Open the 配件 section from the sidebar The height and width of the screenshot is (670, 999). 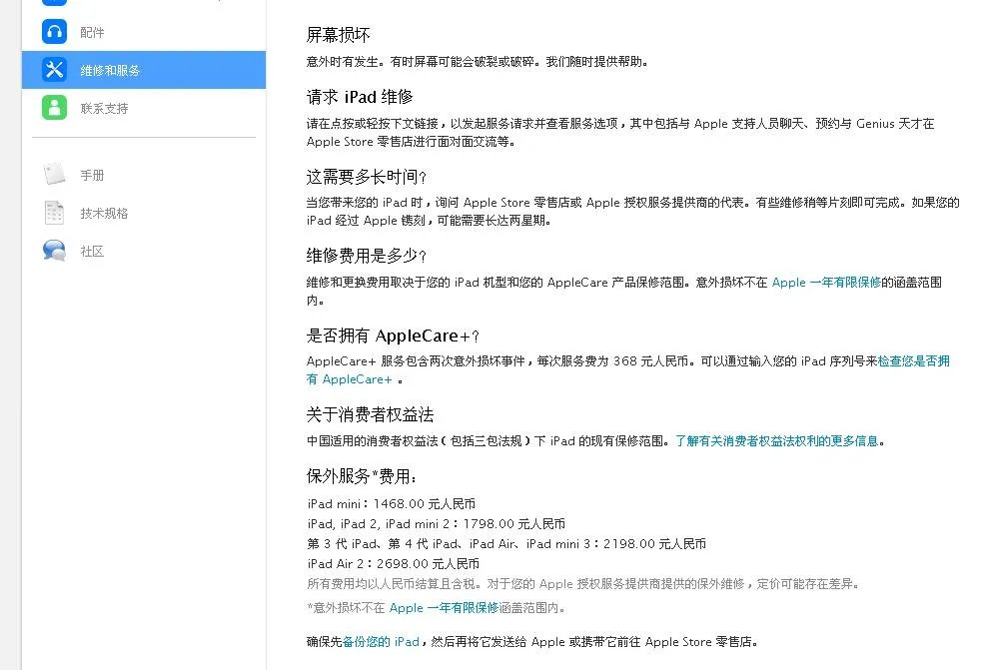[x=92, y=31]
